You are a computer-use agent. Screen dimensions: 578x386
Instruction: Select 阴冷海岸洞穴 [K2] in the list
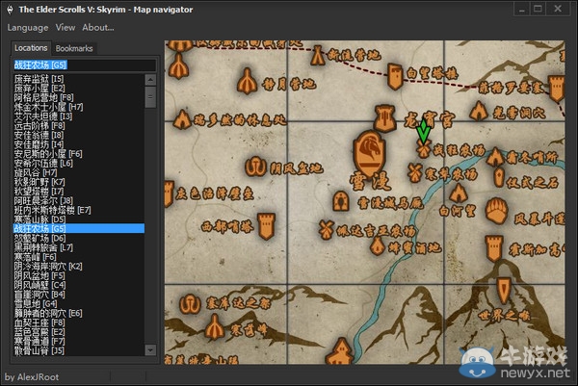point(79,267)
